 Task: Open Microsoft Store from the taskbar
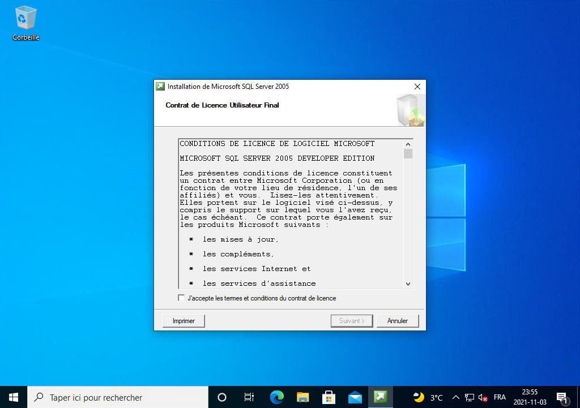(x=329, y=397)
